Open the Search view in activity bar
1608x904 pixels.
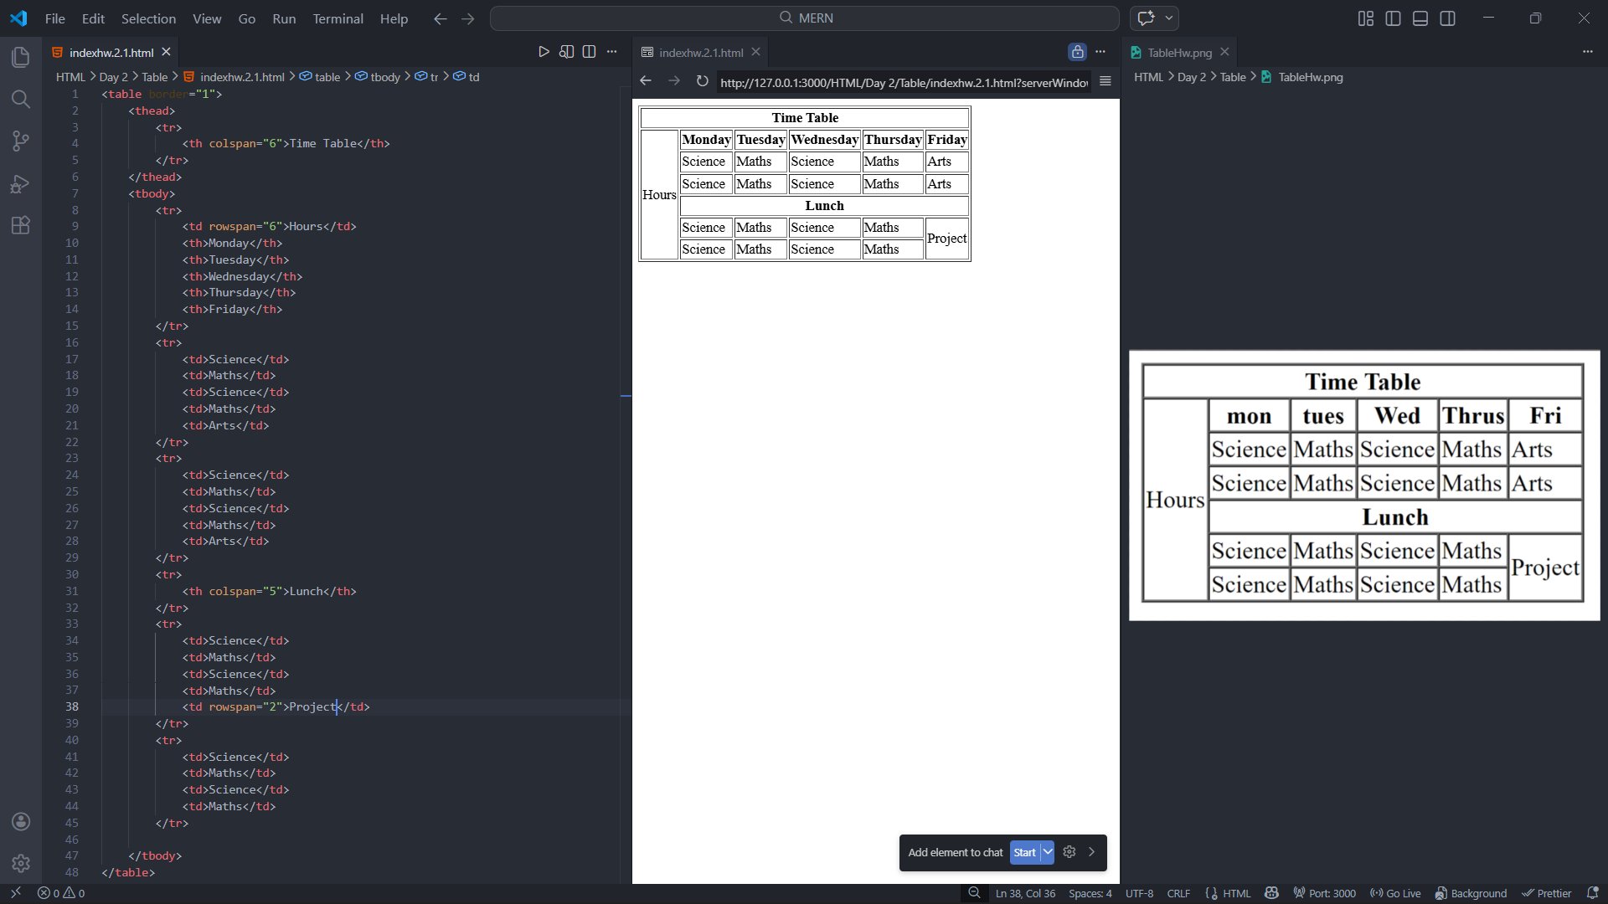(21, 100)
